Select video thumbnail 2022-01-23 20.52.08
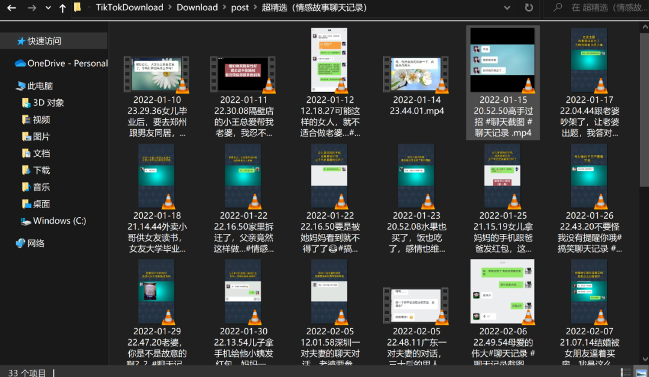 point(416,176)
